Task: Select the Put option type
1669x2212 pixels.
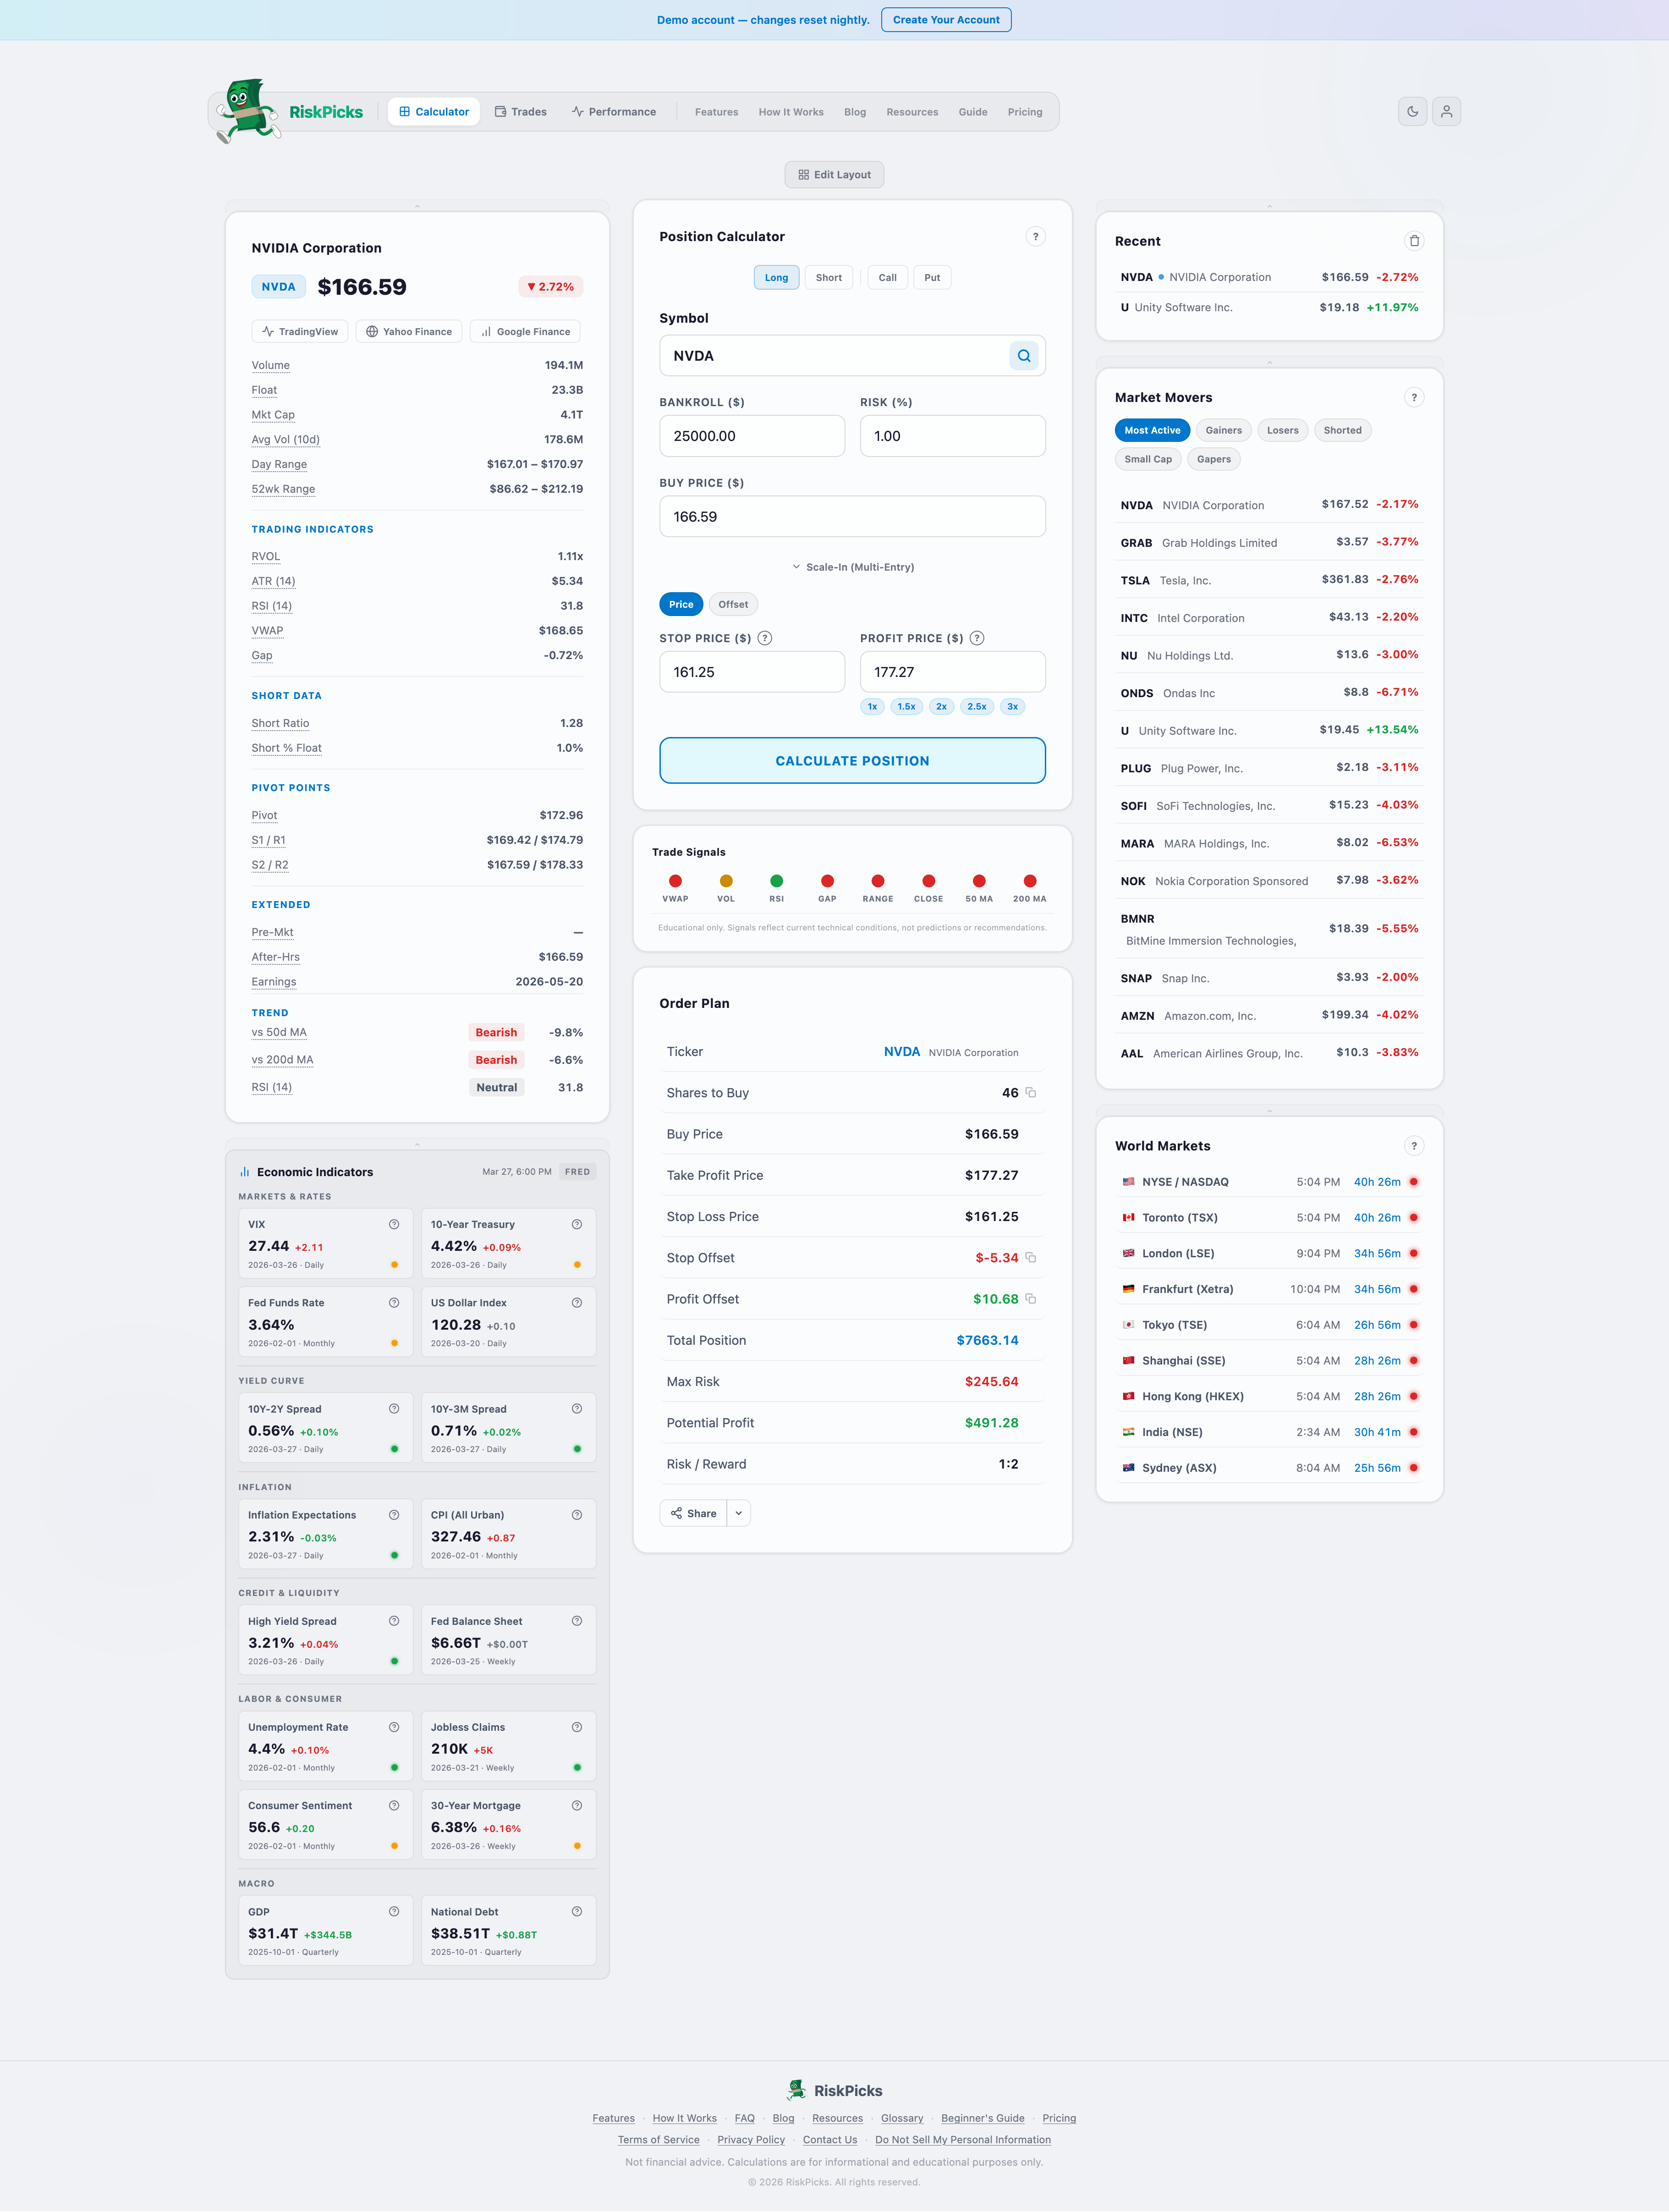Action: point(932,278)
